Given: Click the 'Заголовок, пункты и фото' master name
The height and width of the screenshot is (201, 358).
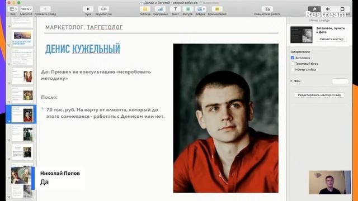Looking at the screenshot, I should point(331,30).
